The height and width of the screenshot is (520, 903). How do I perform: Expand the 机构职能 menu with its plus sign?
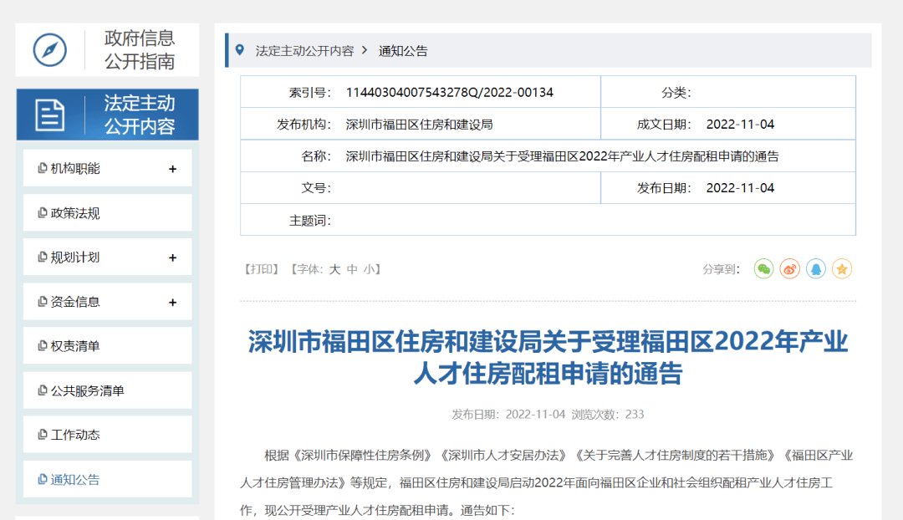(x=172, y=169)
